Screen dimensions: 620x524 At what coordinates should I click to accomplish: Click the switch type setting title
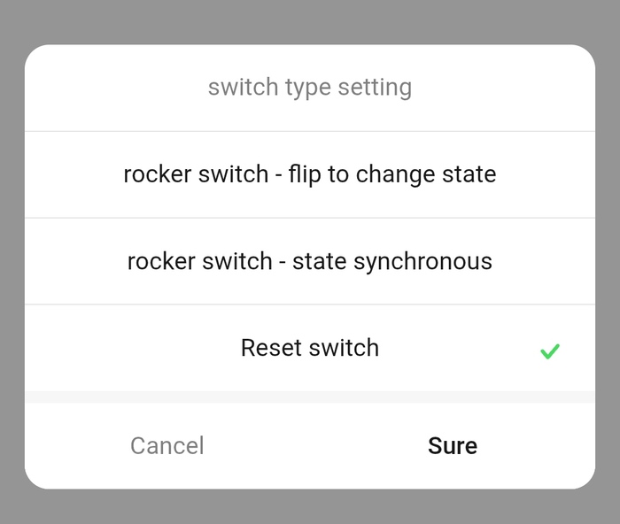click(309, 88)
